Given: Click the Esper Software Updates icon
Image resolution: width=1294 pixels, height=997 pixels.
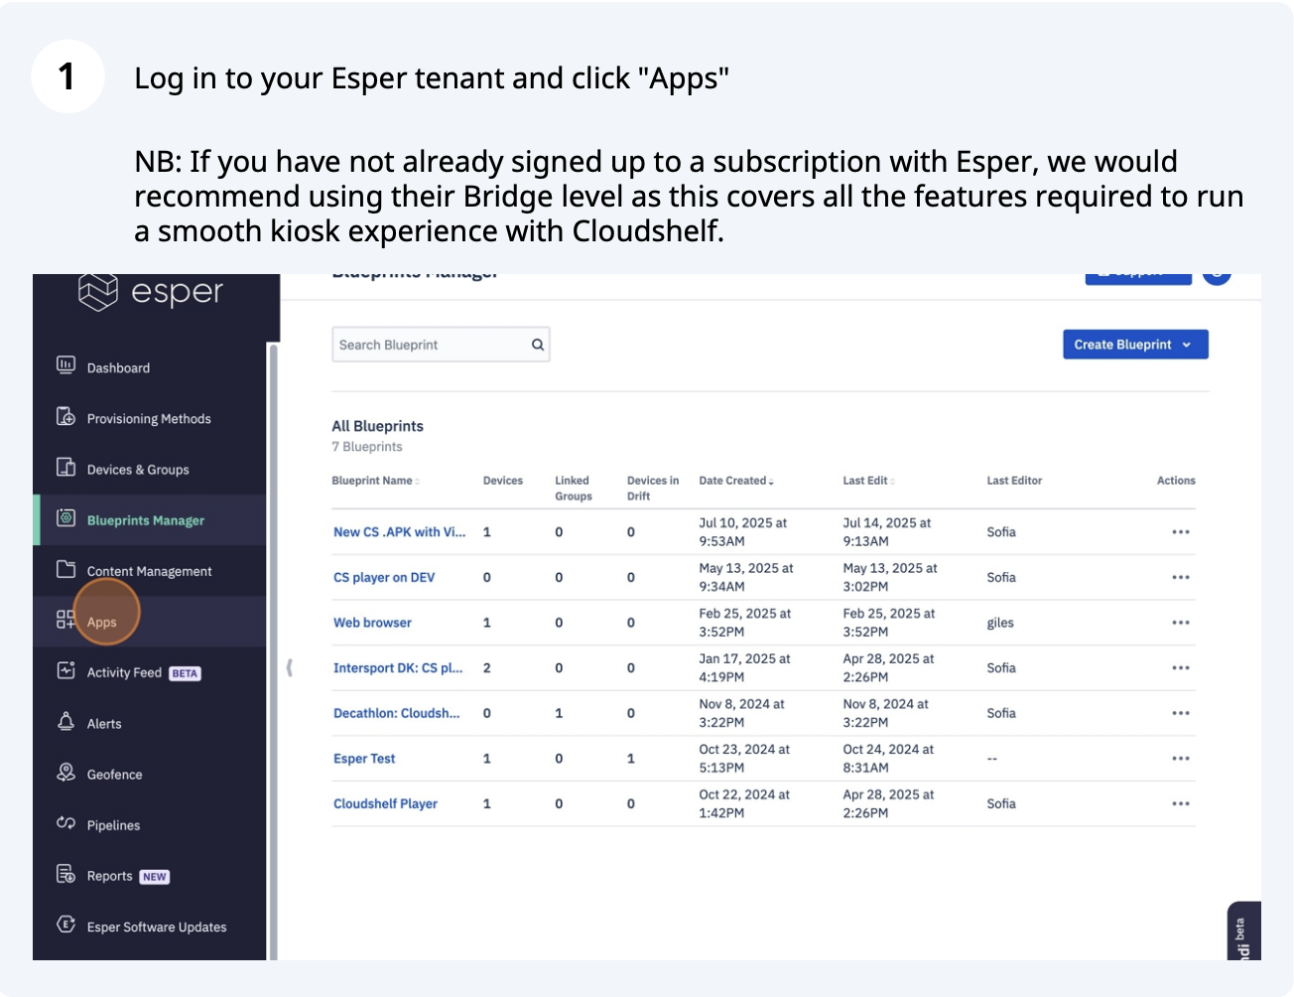Looking at the screenshot, I should point(65,926).
